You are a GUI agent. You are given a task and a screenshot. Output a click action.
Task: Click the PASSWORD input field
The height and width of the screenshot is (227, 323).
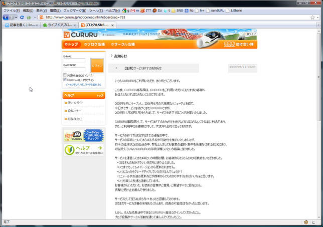pos(74,69)
